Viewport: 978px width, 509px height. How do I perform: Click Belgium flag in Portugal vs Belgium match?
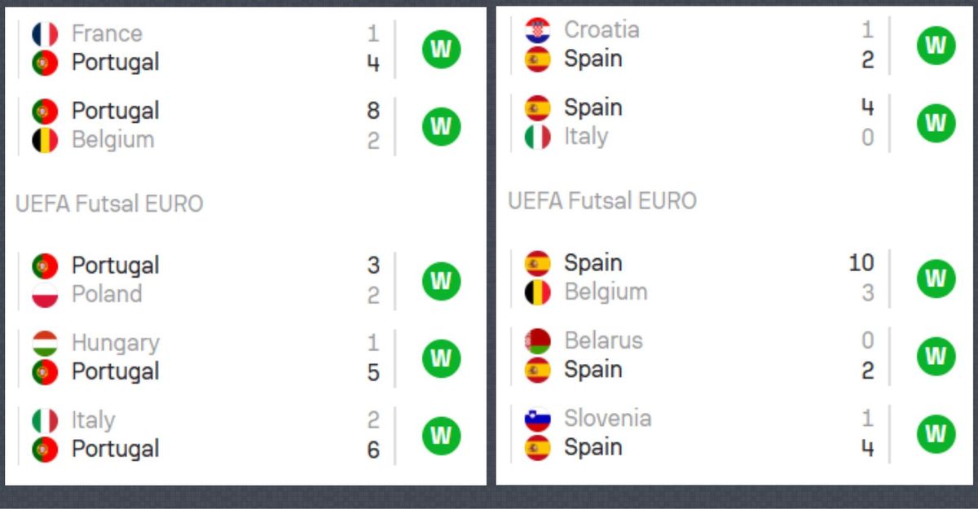coord(45,140)
